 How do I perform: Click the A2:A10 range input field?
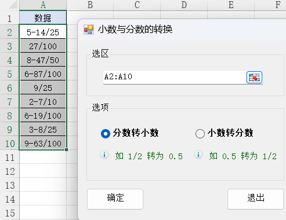click(175, 77)
